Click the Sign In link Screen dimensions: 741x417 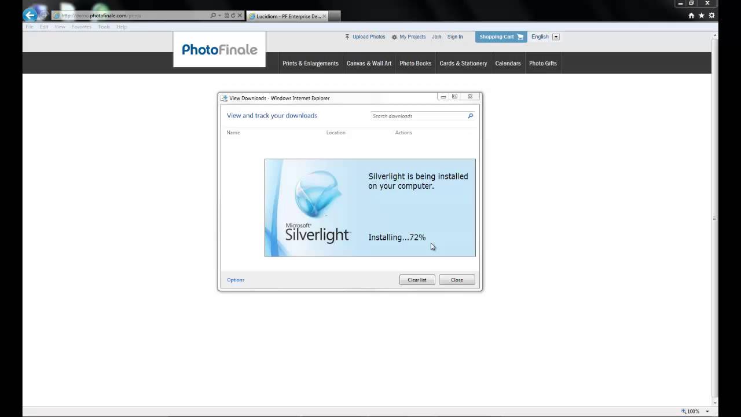455,37
